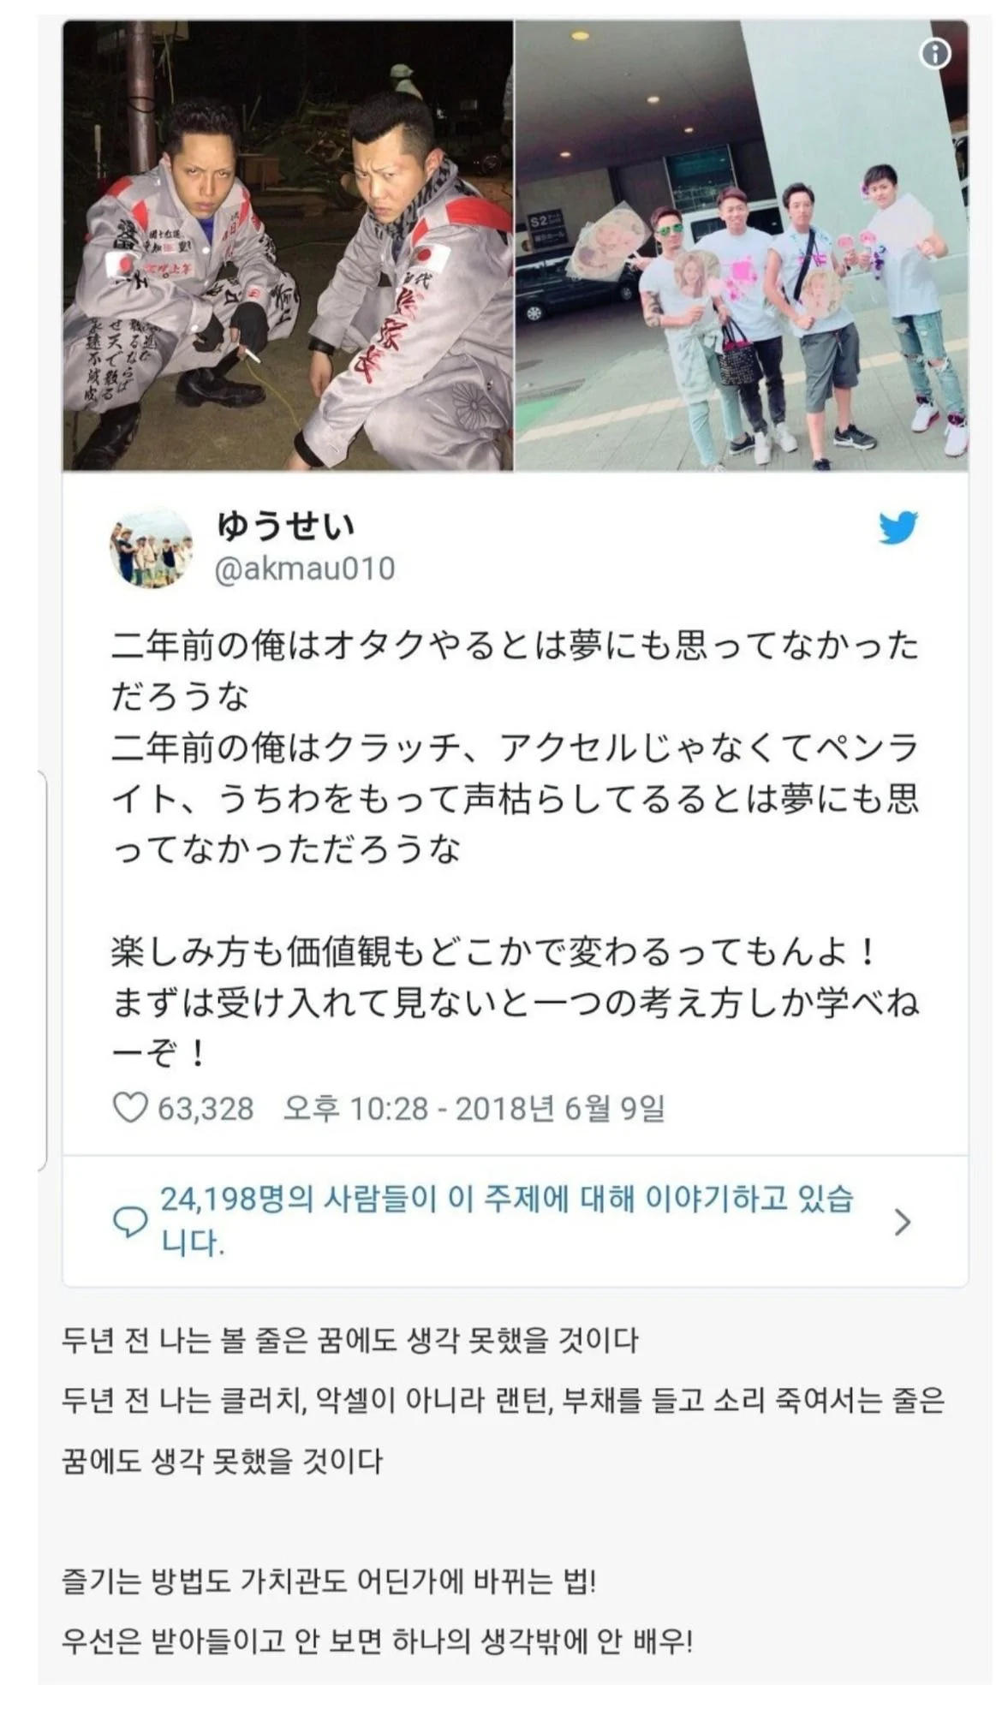View the right photo of four men with fans
The width and height of the screenshot is (996, 1709).
[x=742, y=246]
